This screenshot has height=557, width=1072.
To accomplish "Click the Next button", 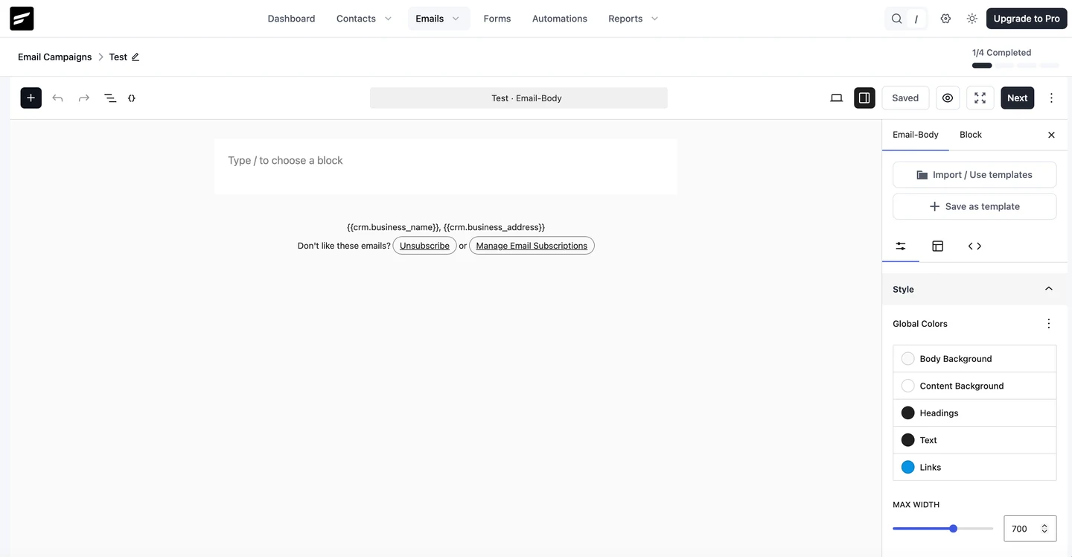I will tap(1018, 98).
